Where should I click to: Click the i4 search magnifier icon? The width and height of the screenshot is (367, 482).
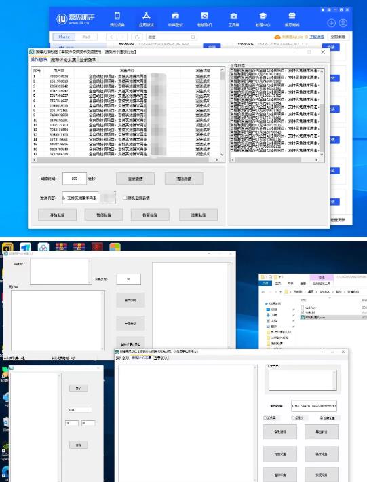pyautogui.click(x=193, y=37)
